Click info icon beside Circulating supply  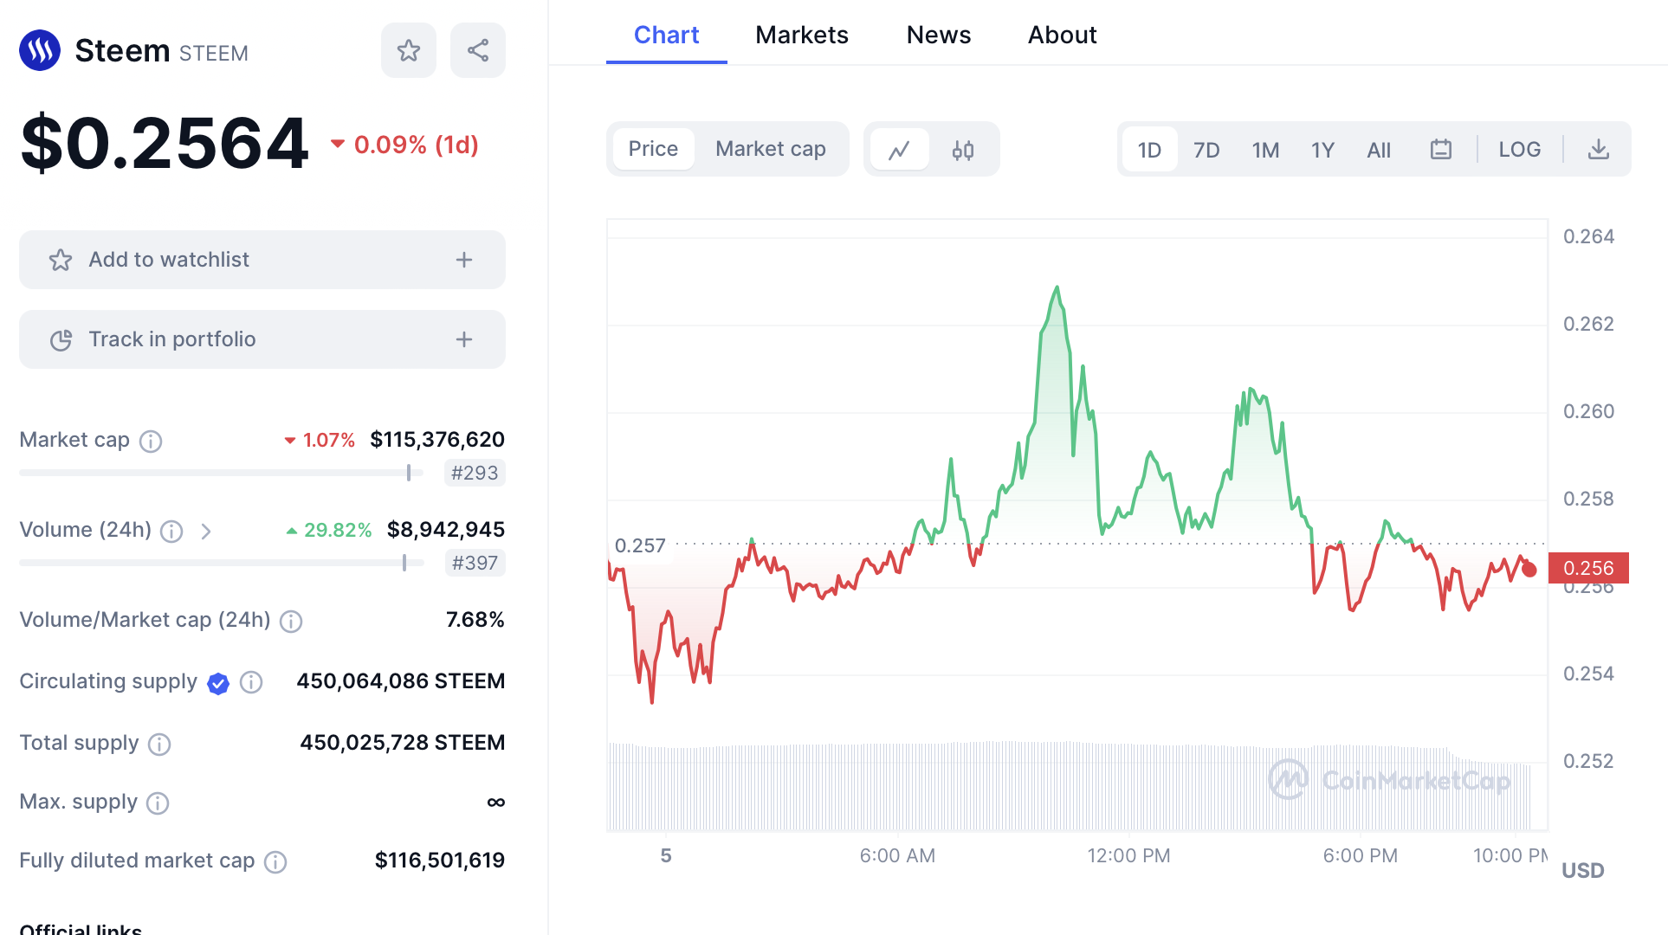251,682
